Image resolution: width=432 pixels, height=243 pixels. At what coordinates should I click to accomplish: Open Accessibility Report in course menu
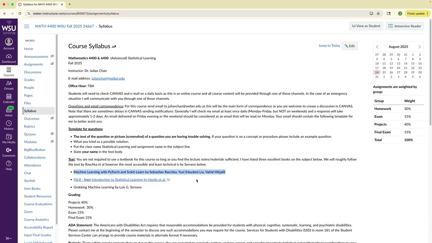click(38, 227)
